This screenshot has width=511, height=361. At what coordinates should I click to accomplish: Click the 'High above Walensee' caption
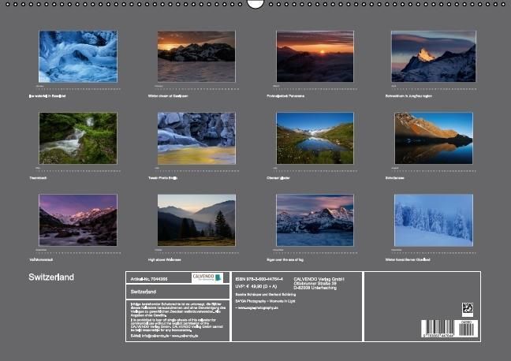tap(165, 259)
